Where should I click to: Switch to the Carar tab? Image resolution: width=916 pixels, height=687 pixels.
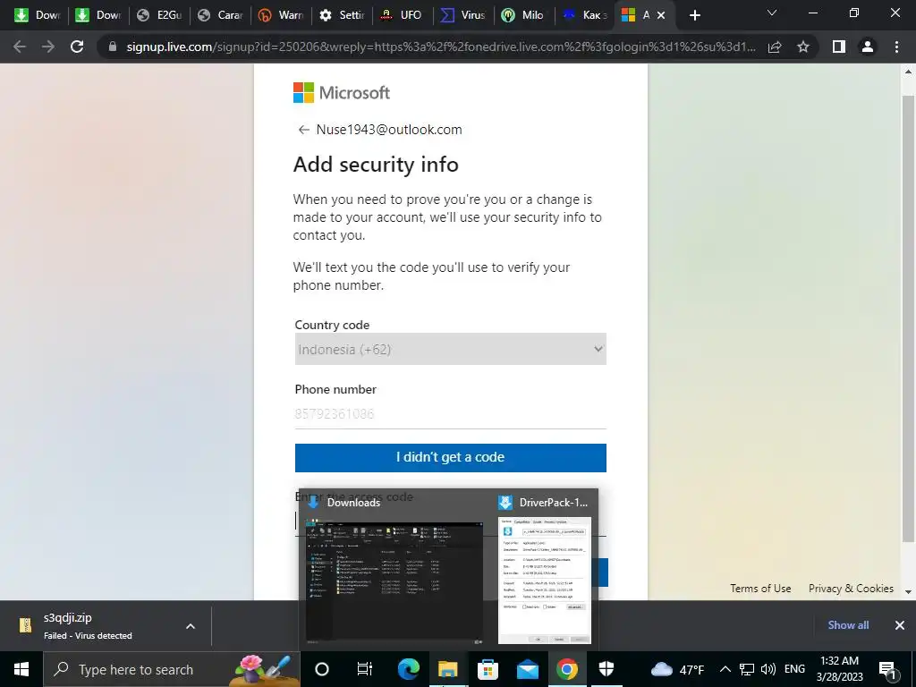click(220, 15)
